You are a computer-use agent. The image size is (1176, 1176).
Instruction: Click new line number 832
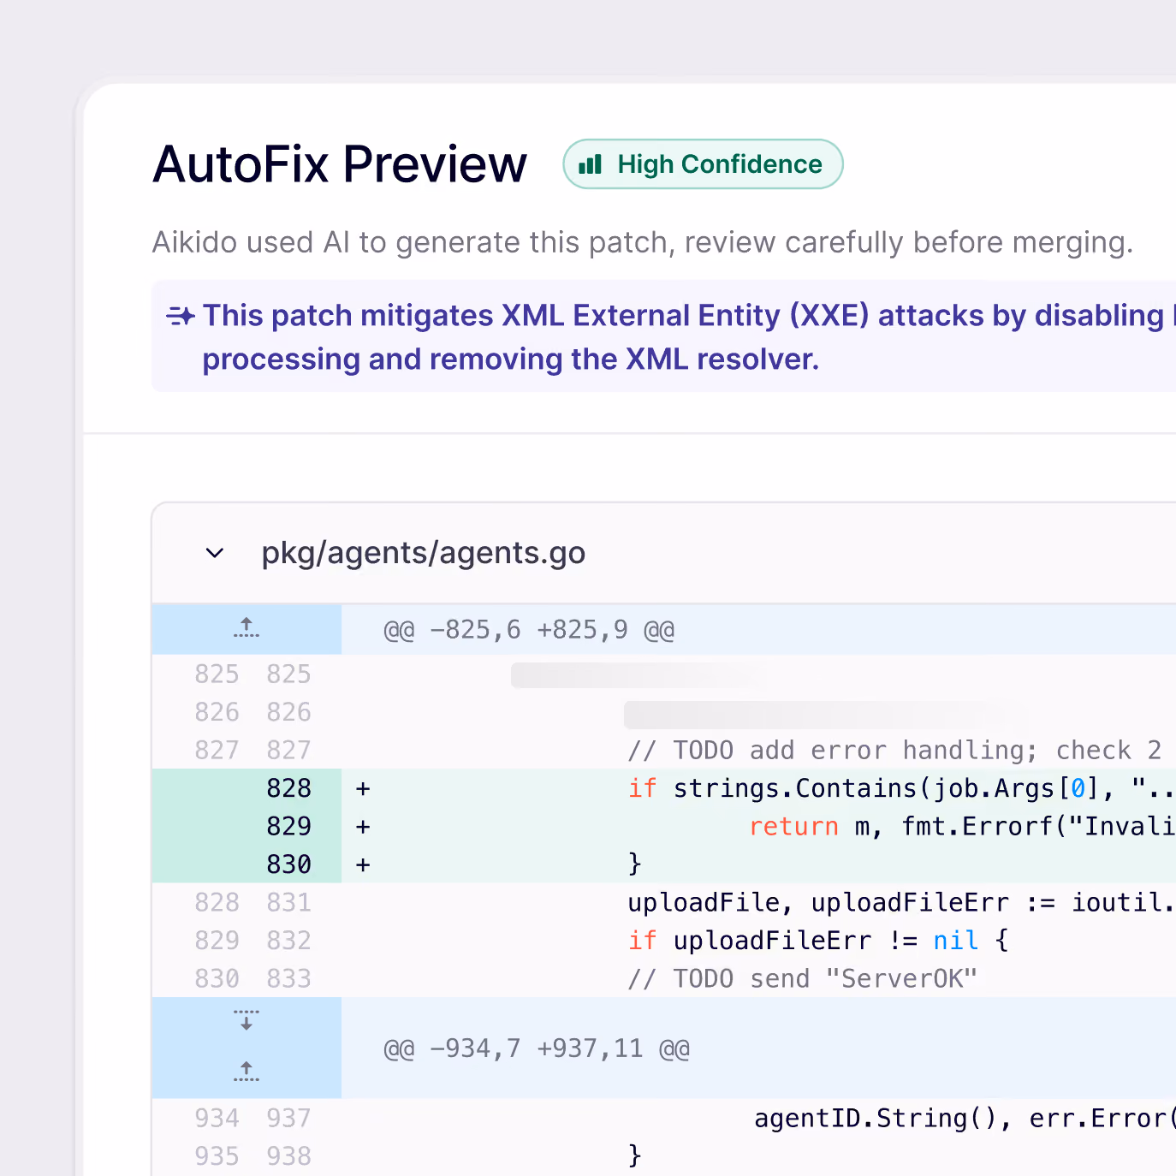(288, 941)
